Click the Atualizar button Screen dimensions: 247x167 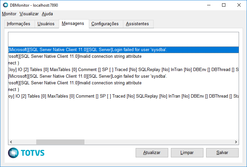[x=152, y=152]
